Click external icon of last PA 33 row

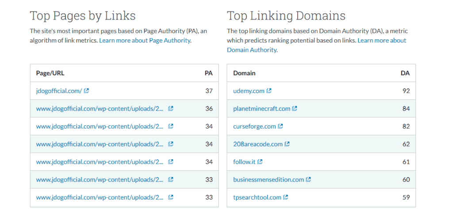pos(171,197)
